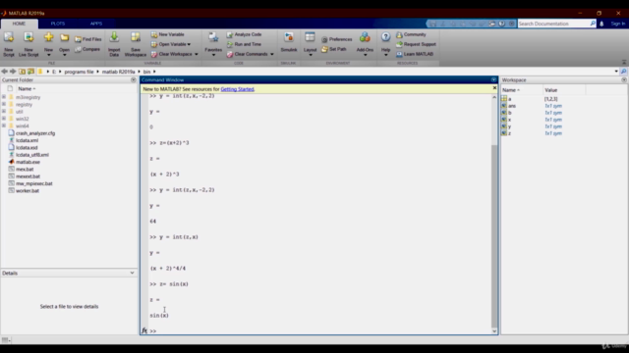Open the New item menu

48,44
